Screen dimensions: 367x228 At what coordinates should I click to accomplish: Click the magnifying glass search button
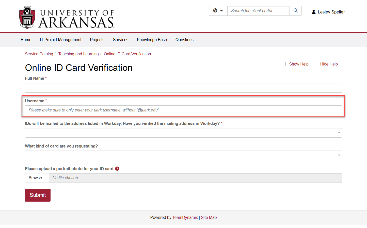pyautogui.click(x=296, y=11)
